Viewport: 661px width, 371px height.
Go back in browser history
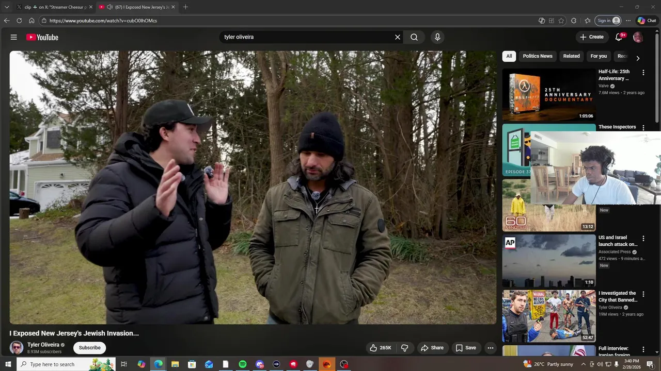[7, 21]
